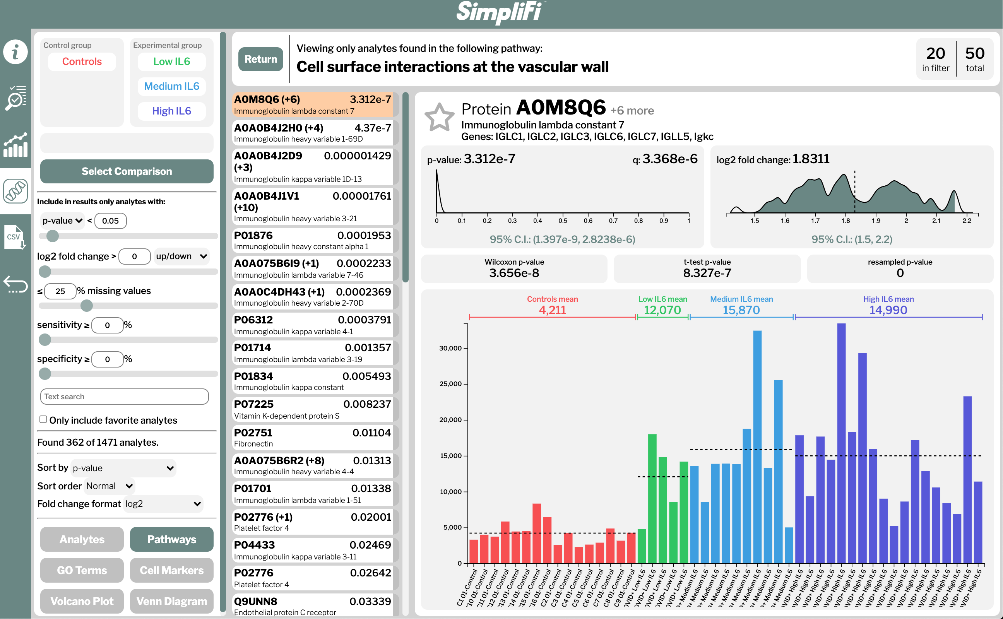1003x619 pixels.
Task: Click the Text search field
Action: (125, 396)
